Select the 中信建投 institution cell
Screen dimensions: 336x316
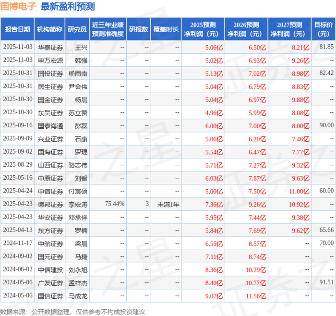[50, 270]
